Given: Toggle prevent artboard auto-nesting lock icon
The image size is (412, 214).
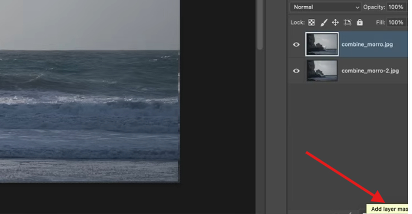Looking at the screenshot, I should [x=348, y=23].
